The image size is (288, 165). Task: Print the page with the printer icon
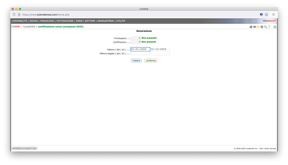(262, 27)
